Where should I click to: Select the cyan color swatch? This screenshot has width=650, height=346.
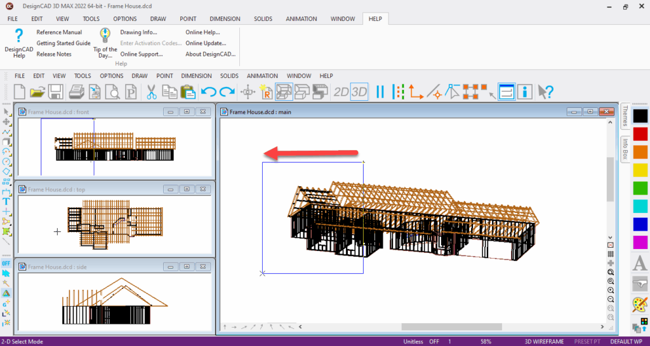click(x=640, y=206)
